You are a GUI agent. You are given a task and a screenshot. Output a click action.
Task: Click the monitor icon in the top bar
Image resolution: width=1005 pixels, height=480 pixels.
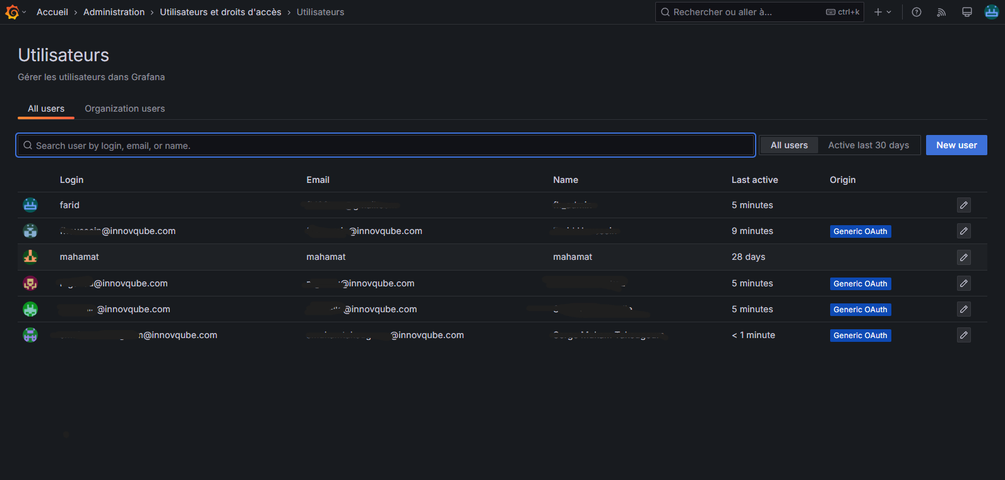point(966,12)
